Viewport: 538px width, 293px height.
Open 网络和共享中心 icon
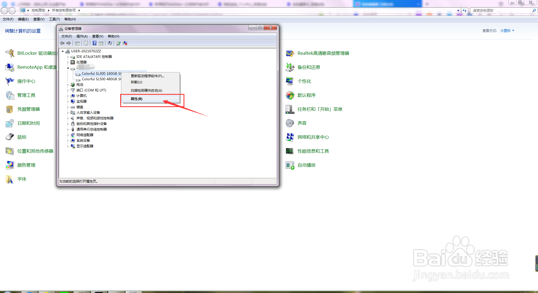coord(290,137)
